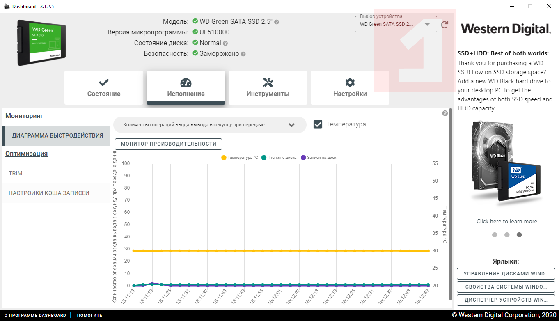Open help icon next to model name
The width and height of the screenshot is (559, 321).
click(x=277, y=22)
